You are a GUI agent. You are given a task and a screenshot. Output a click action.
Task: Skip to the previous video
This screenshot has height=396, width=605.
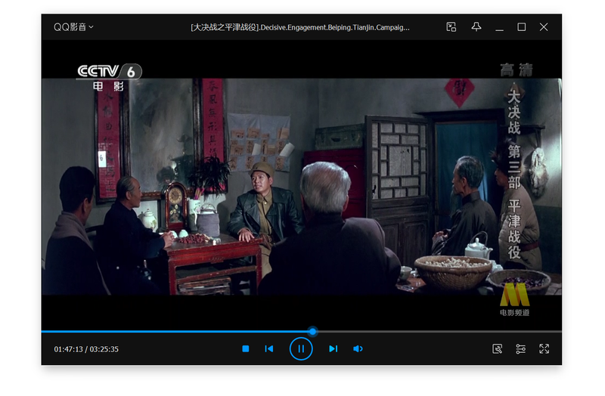[269, 349]
